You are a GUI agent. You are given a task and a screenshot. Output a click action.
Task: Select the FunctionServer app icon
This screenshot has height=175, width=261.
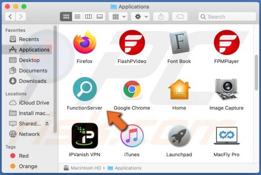point(85,89)
